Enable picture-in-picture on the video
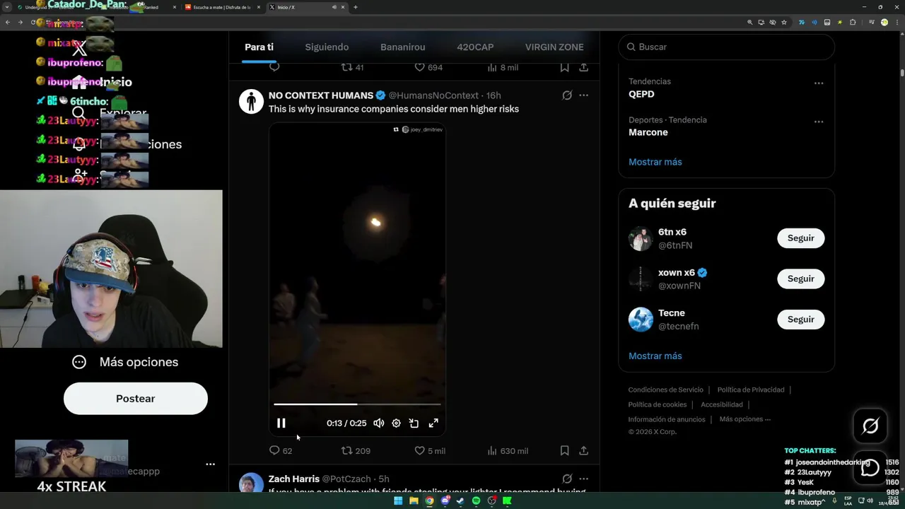The width and height of the screenshot is (905, 509). tap(414, 423)
